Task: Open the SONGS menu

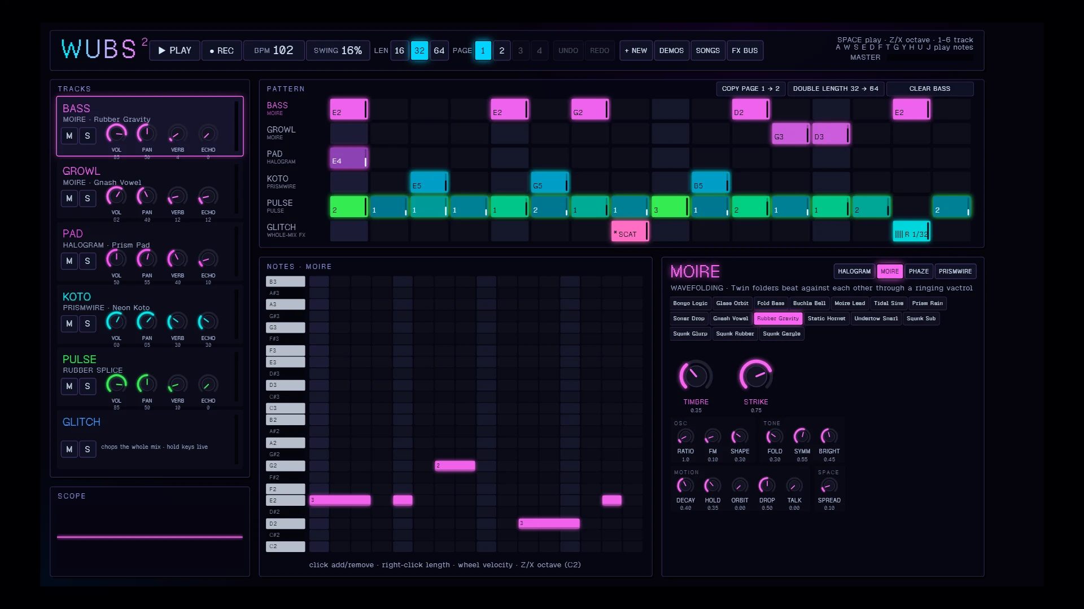Action: click(707, 51)
